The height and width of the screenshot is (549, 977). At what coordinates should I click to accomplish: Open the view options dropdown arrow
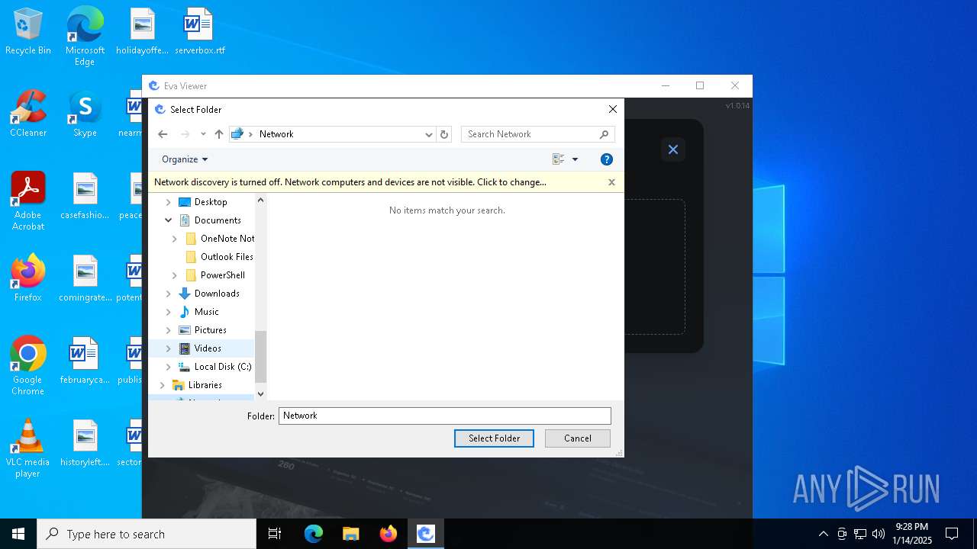click(575, 159)
